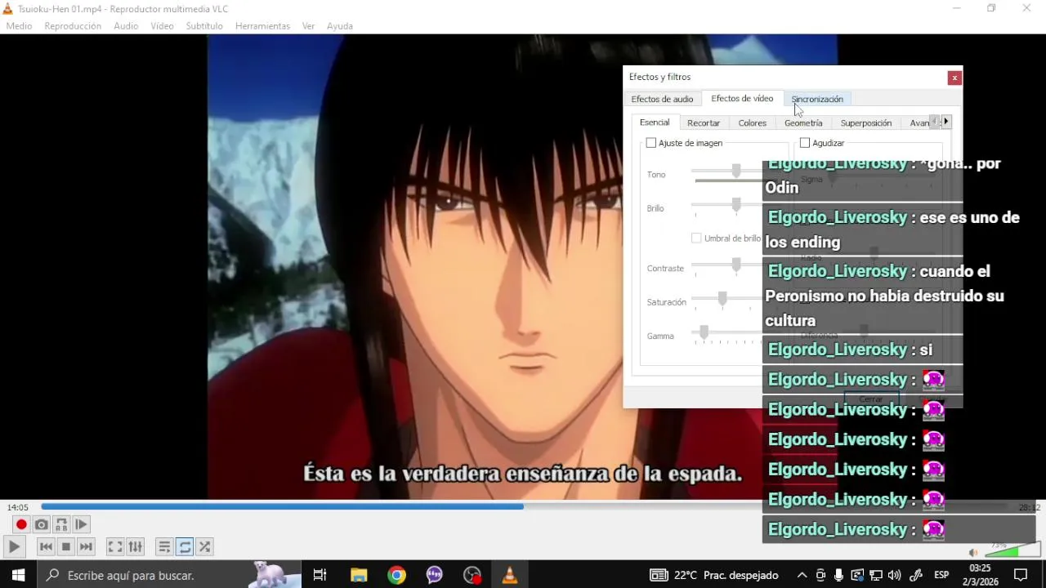The width and height of the screenshot is (1046, 588).
Task: Click the total time 28:12 label
Action: pyautogui.click(x=1029, y=507)
